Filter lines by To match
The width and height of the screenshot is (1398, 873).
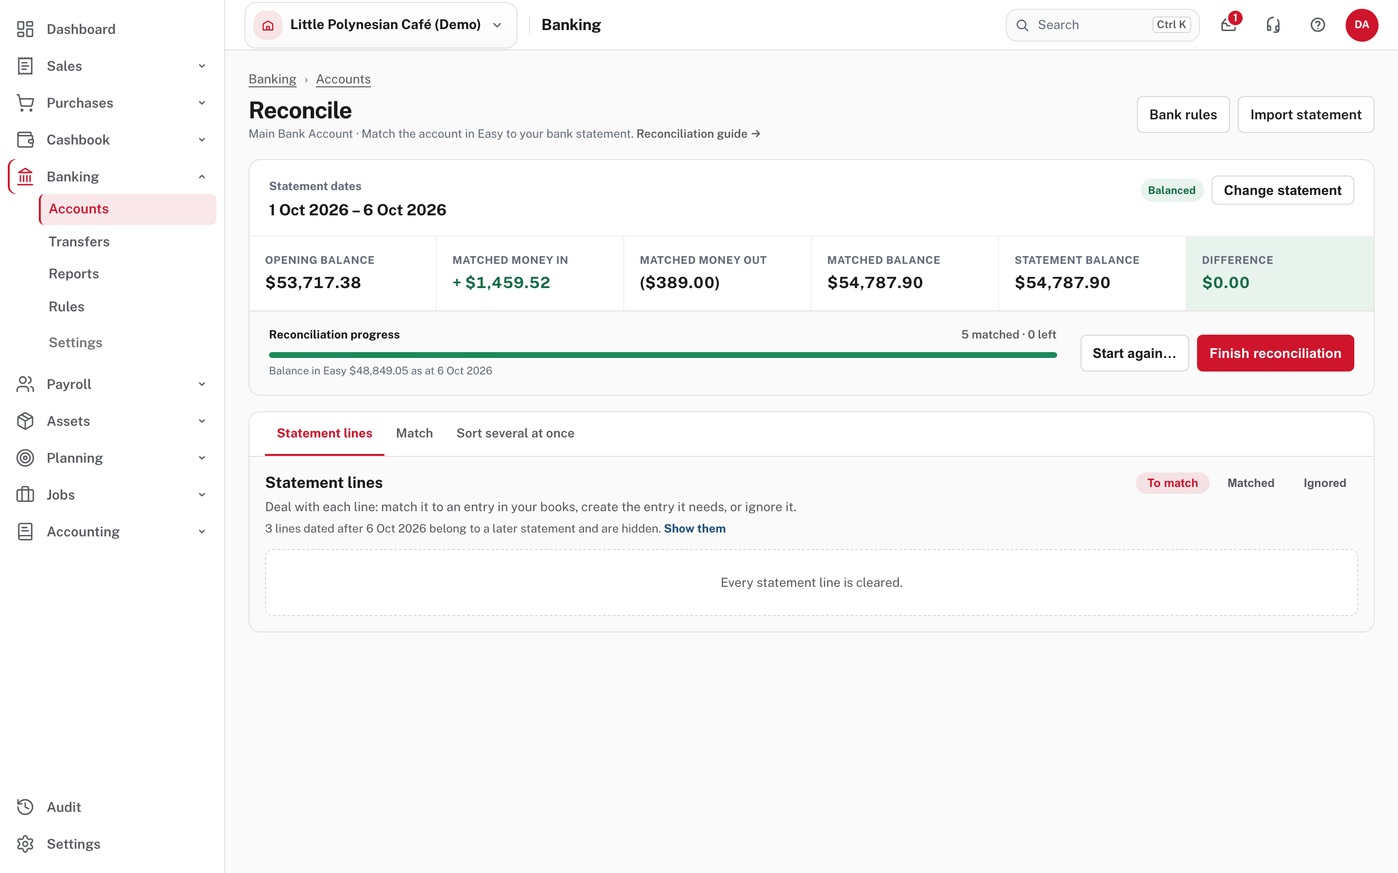1172,483
